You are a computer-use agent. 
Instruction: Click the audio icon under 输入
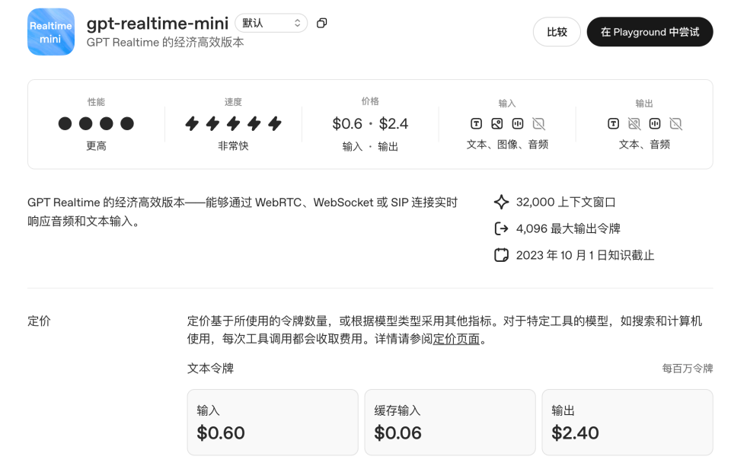tap(518, 123)
